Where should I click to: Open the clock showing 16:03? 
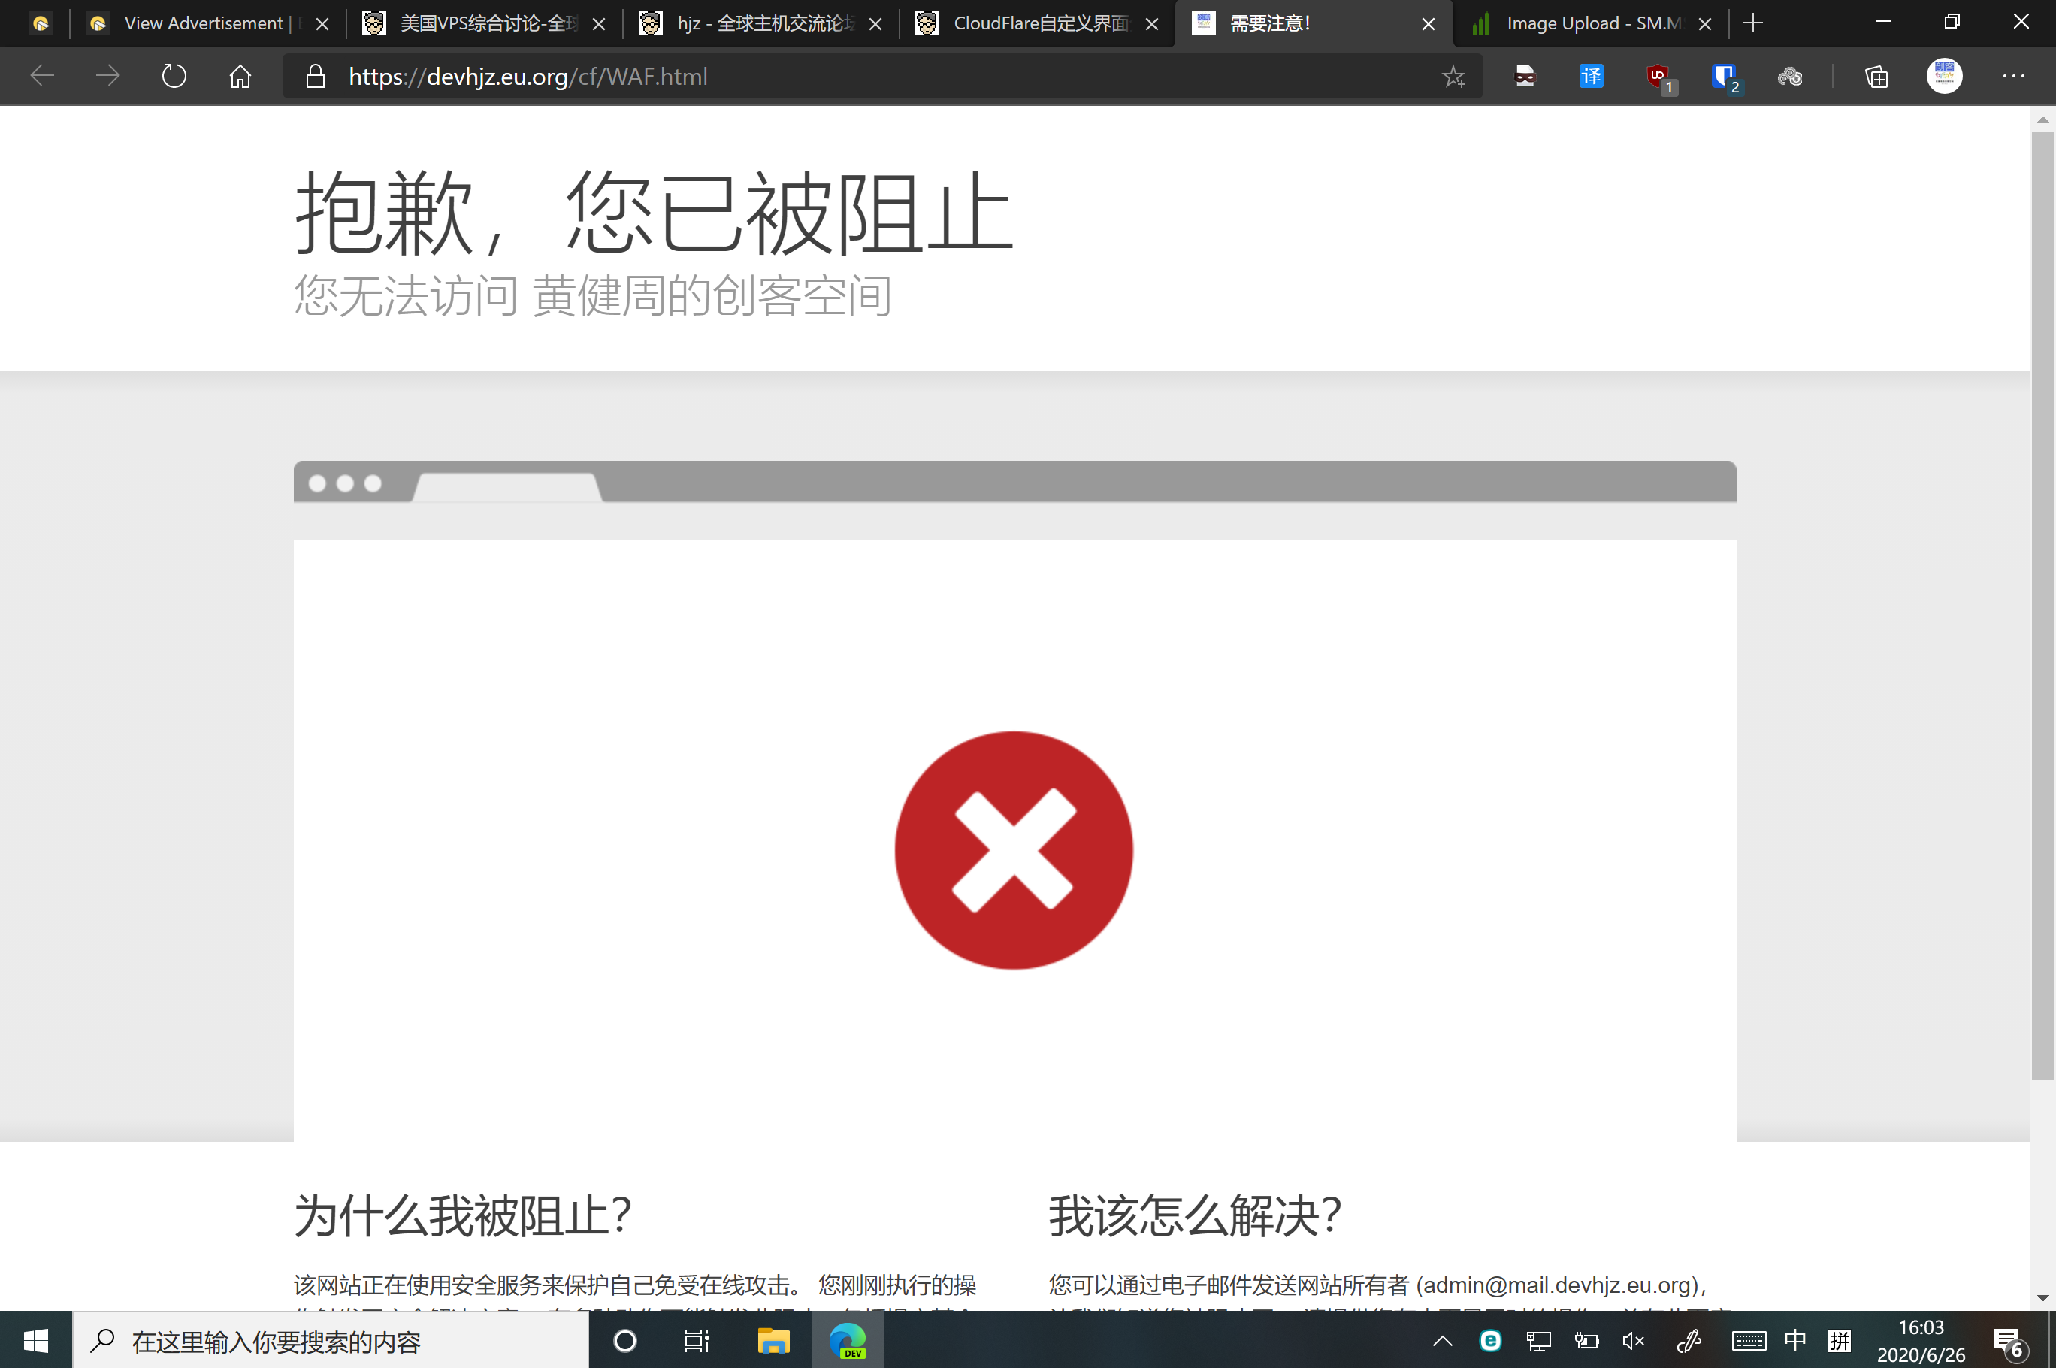[x=1921, y=1341]
